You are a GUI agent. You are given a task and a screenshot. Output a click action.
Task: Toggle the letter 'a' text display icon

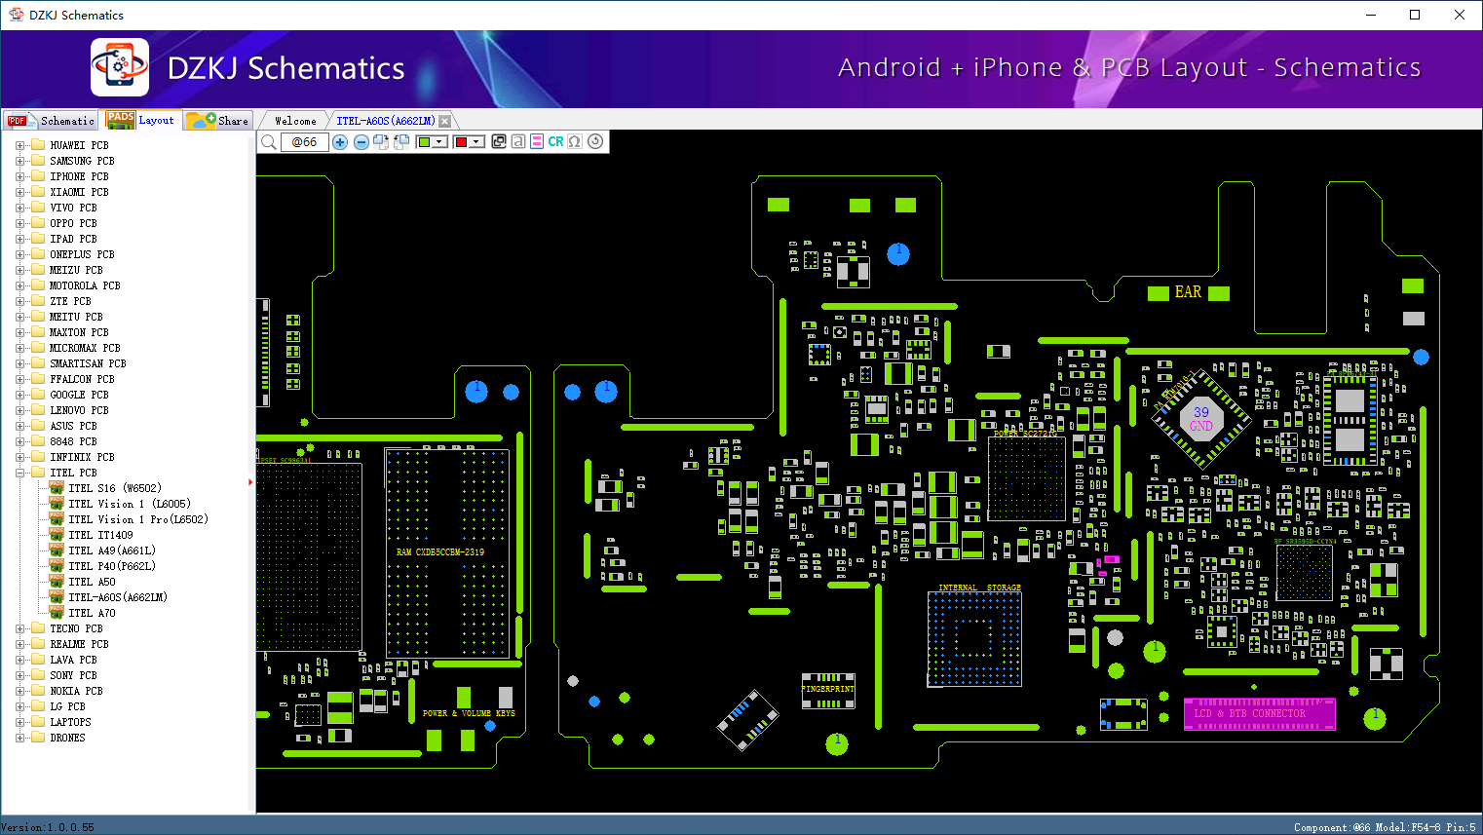pyautogui.click(x=517, y=142)
